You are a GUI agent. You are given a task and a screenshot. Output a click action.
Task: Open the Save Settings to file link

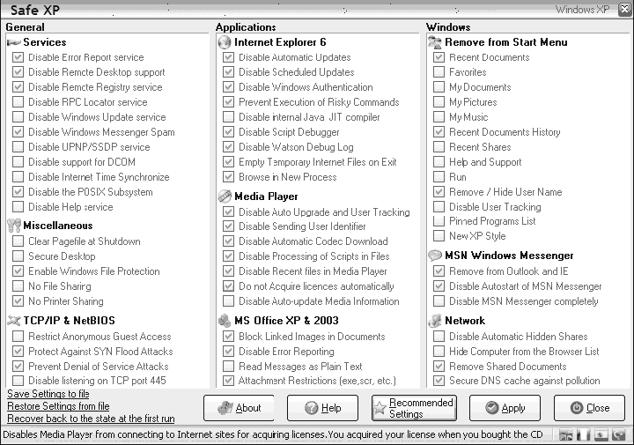point(48,394)
